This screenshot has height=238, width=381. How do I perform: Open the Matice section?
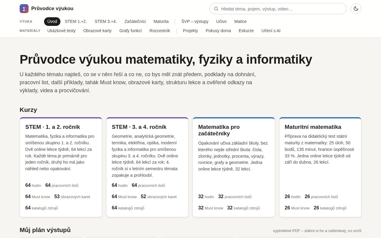(x=241, y=21)
